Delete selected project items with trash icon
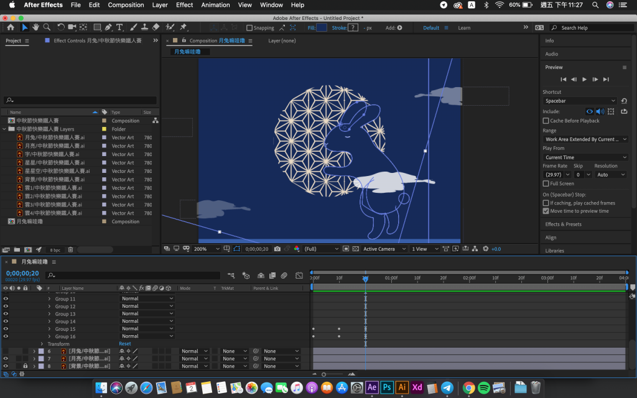Image resolution: width=637 pixels, height=398 pixels. pos(70,249)
